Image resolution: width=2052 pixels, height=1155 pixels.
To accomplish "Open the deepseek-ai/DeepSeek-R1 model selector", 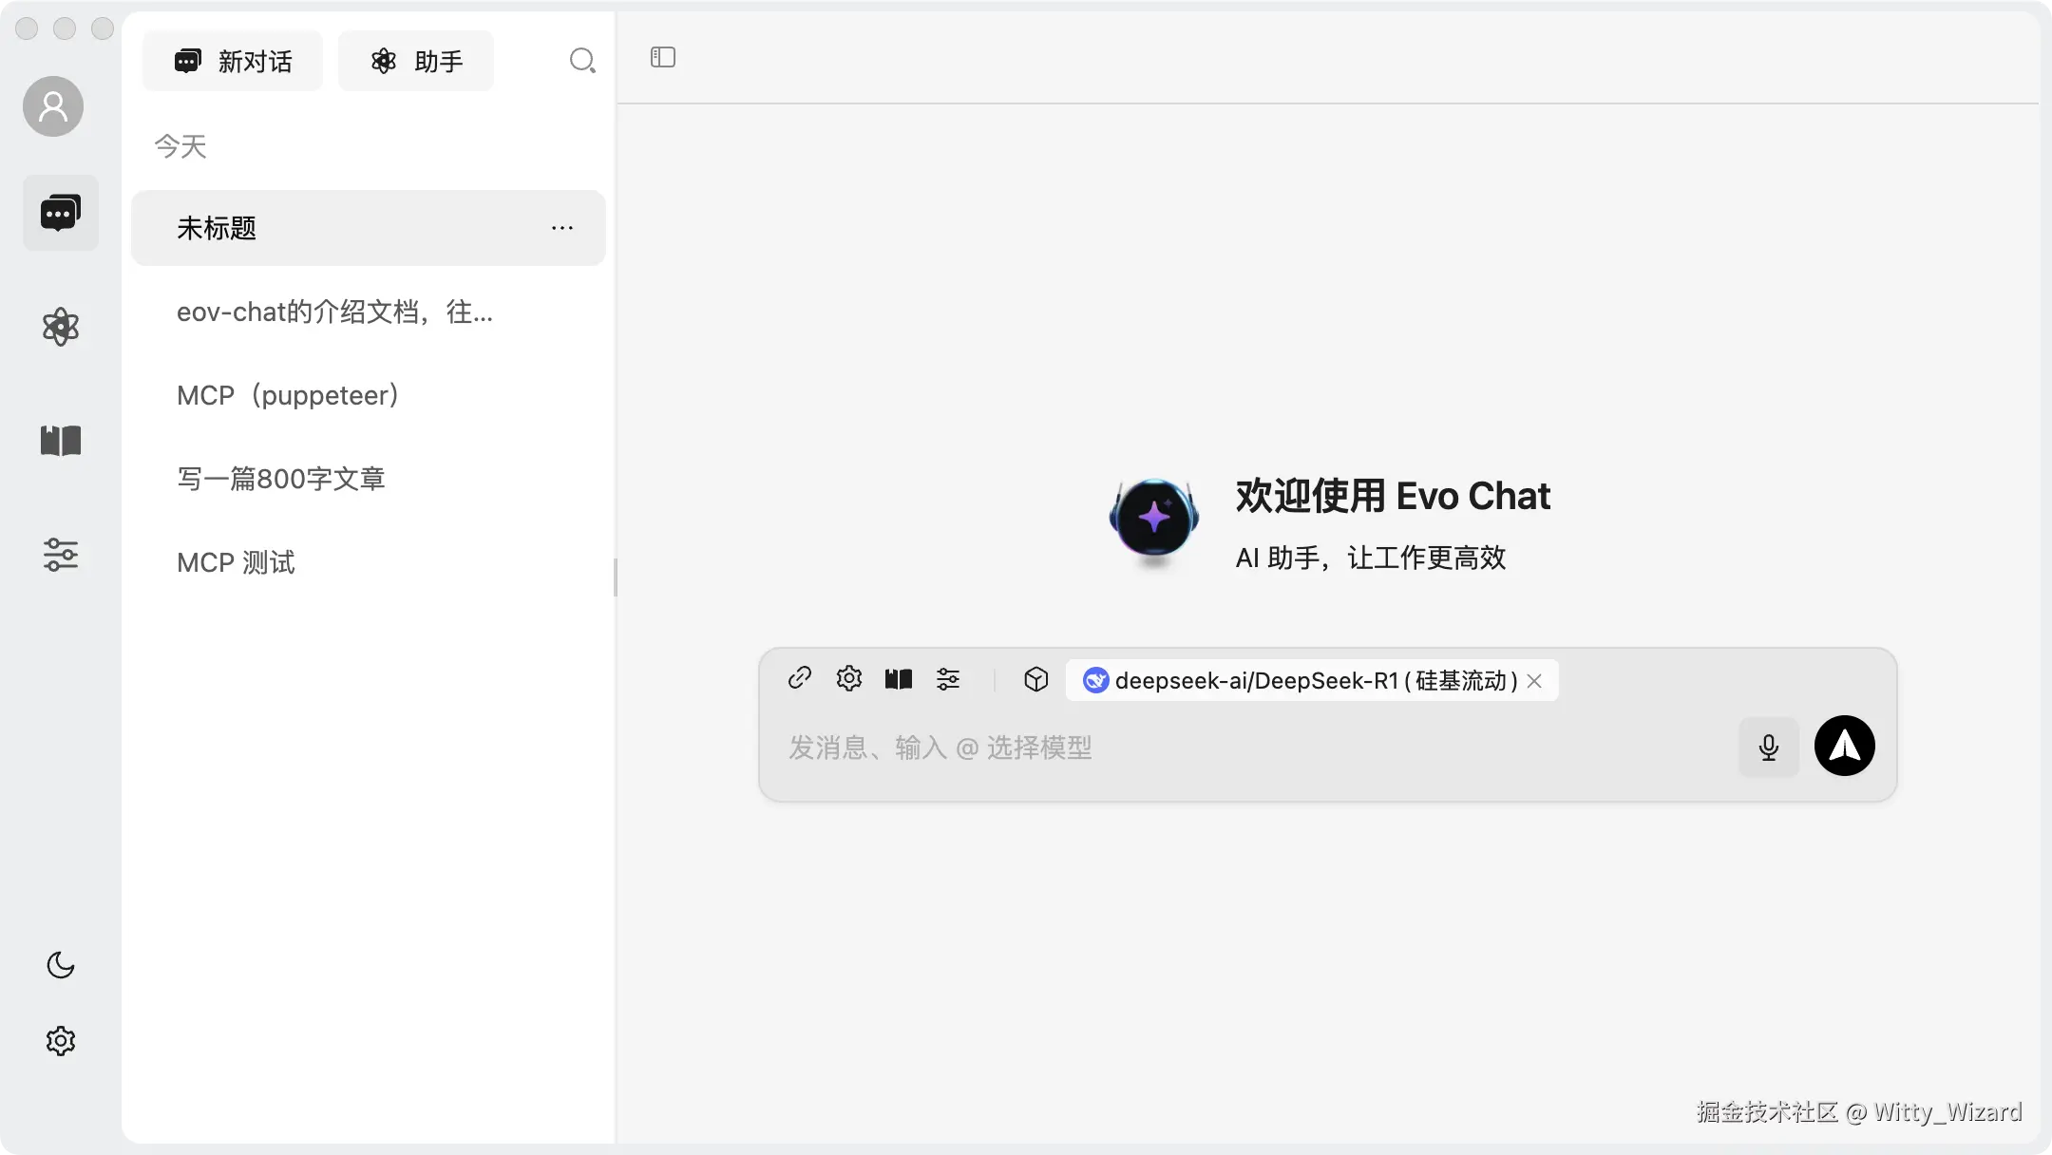I will tap(1311, 680).
